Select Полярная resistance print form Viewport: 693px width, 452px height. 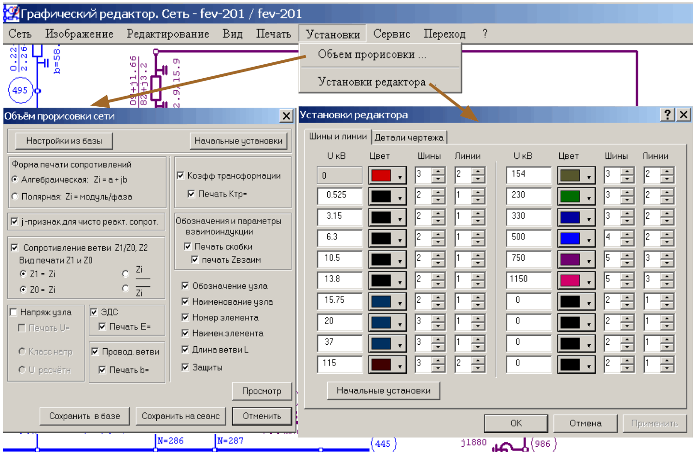(15, 197)
